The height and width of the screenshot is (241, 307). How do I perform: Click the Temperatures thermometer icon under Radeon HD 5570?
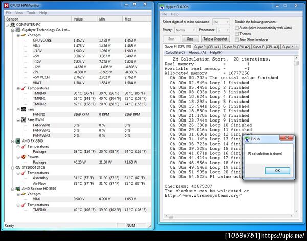pyautogui.click(x=24, y=205)
